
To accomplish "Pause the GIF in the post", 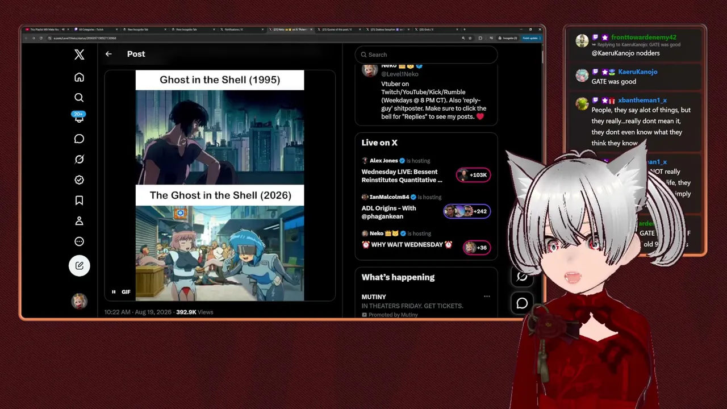I will click(114, 292).
